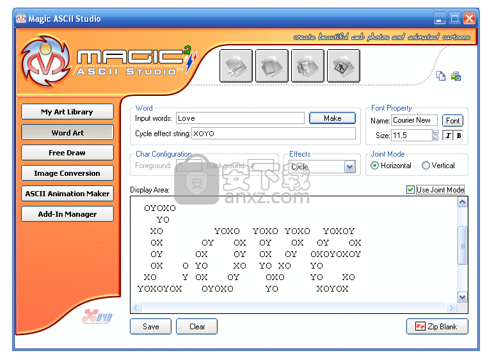
Task: Open the Add-In Manager
Action: 67,214
